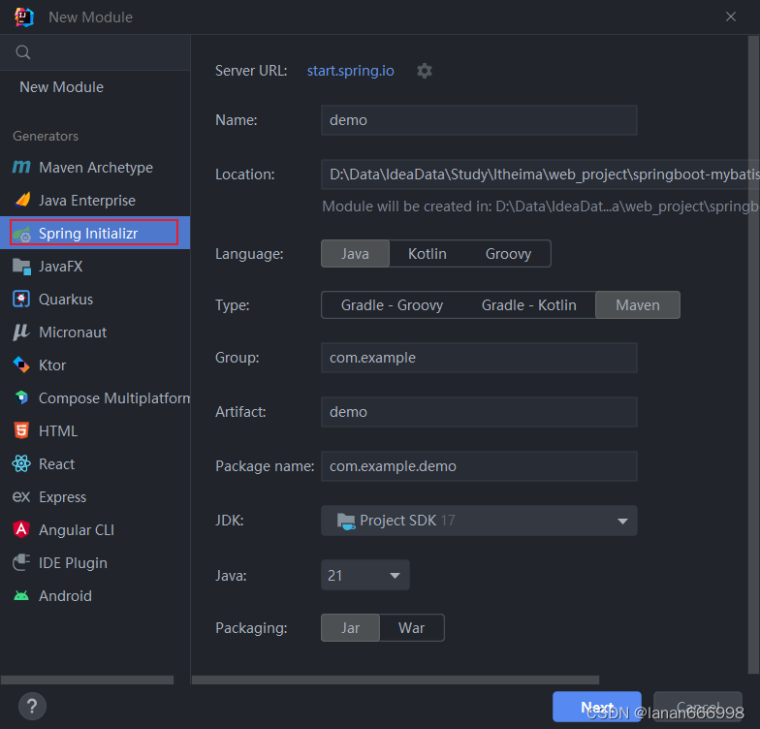Click the Compose Multiplatform icon

(21, 397)
